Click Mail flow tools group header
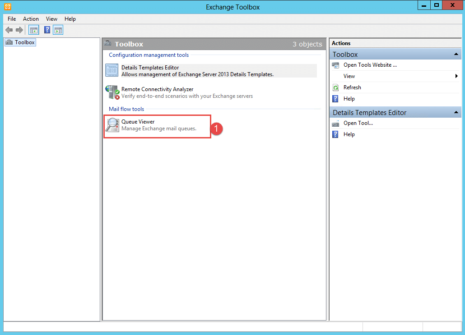The width and height of the screenshot is (465, 335). (126, 109)
